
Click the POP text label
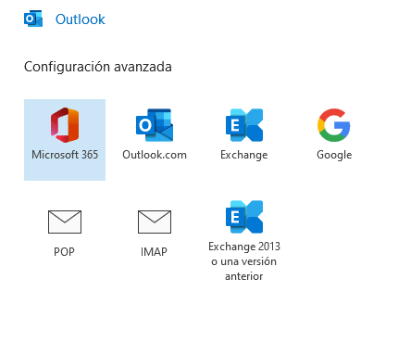click(64, 252)
